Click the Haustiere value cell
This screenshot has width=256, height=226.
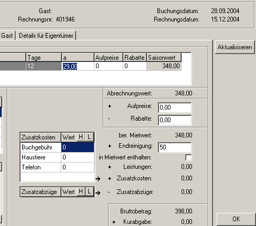78,157
